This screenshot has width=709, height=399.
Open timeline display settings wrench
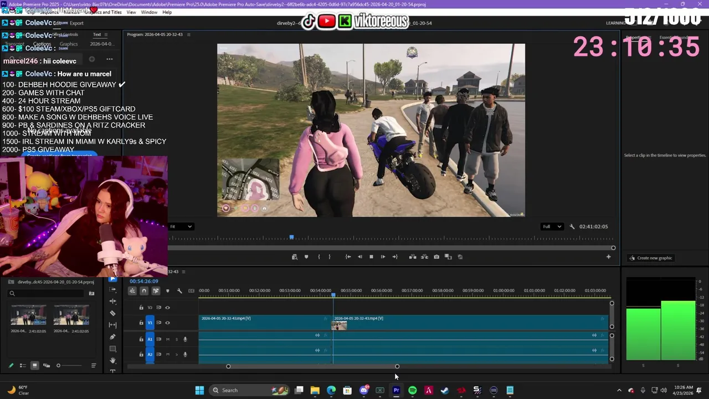click(179, 290)
